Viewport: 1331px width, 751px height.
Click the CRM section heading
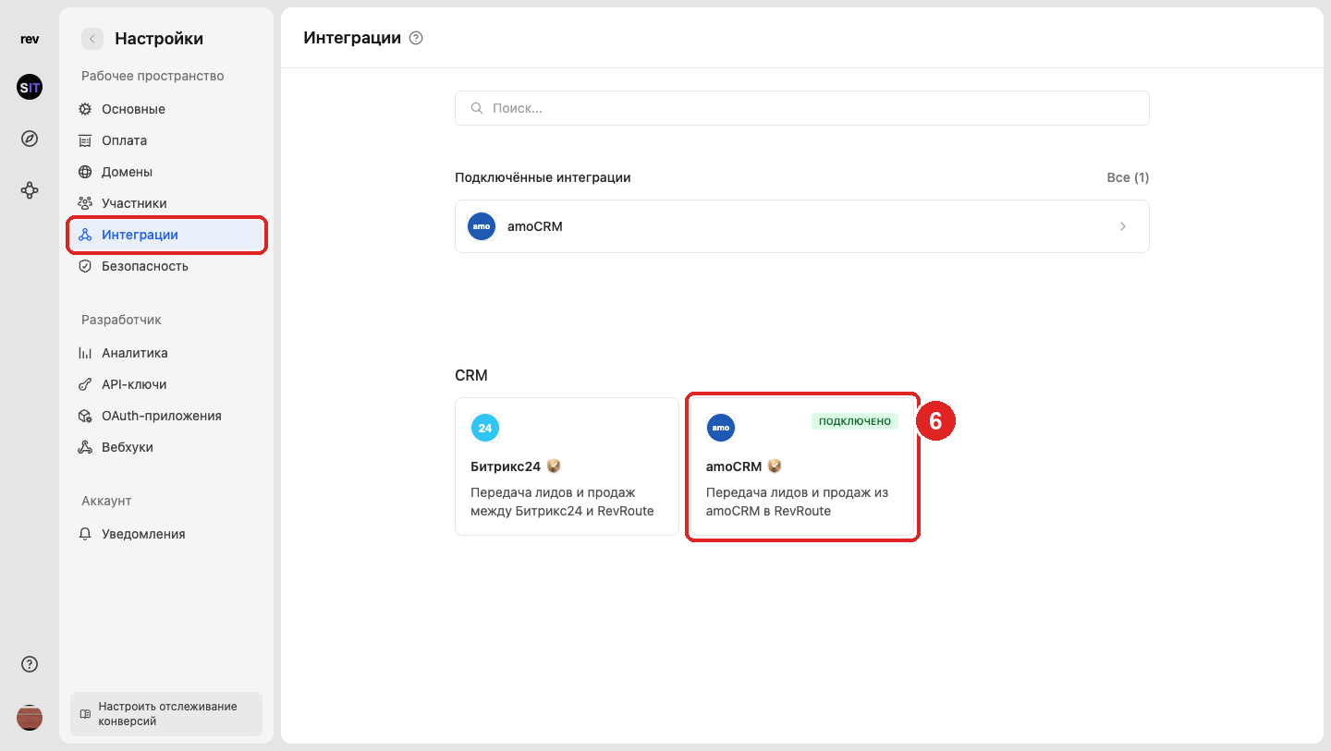pos(471,376)
